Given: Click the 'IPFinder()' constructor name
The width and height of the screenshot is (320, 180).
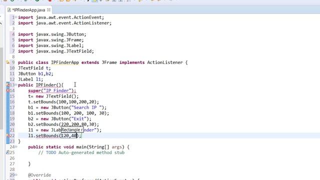Looking at the screenshot, I should [48, 85].
